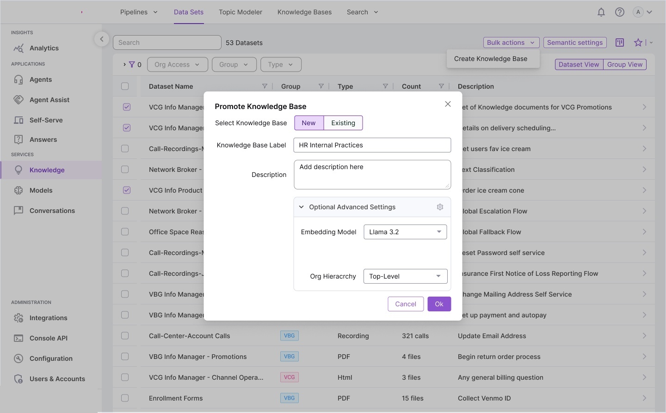
Task: Click the column layout icon
Action: (x=620, y=43)
